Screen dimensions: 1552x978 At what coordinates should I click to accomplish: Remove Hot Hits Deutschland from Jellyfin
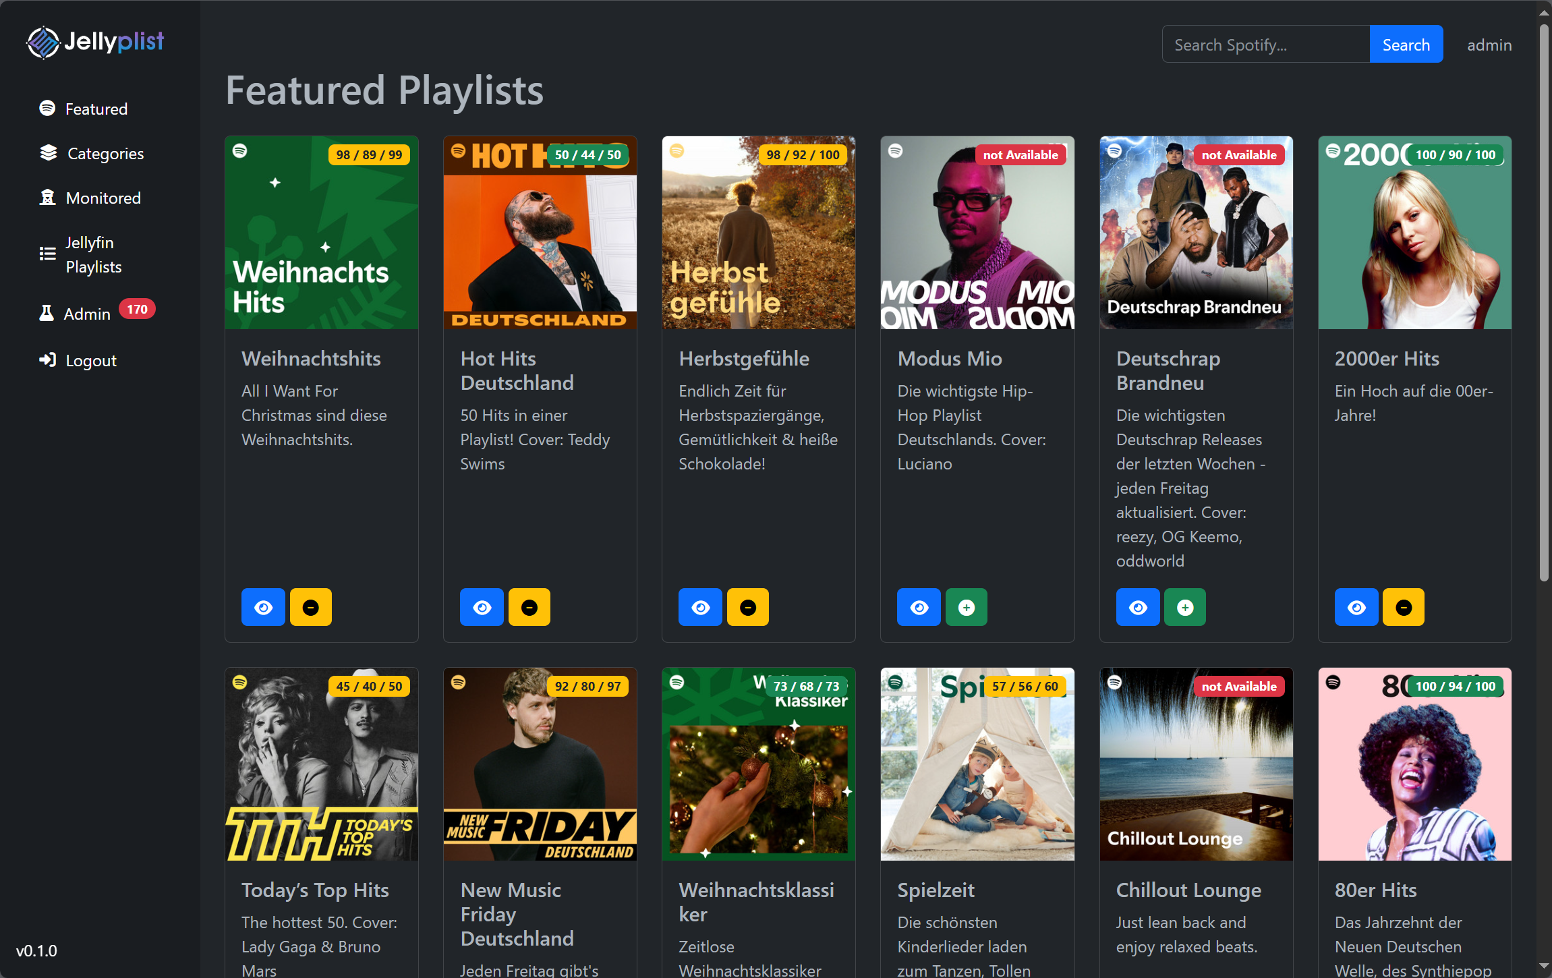click(529, 607)
